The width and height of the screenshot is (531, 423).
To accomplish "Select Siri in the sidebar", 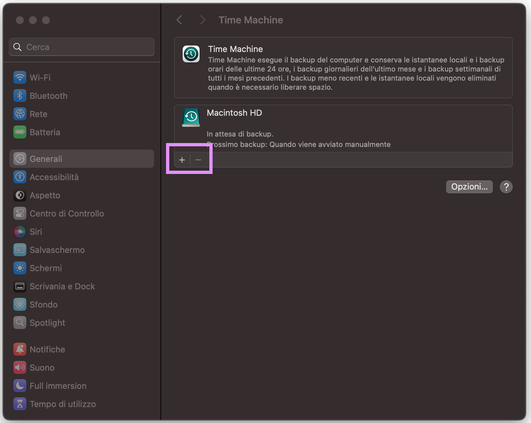I will (36, 231).
